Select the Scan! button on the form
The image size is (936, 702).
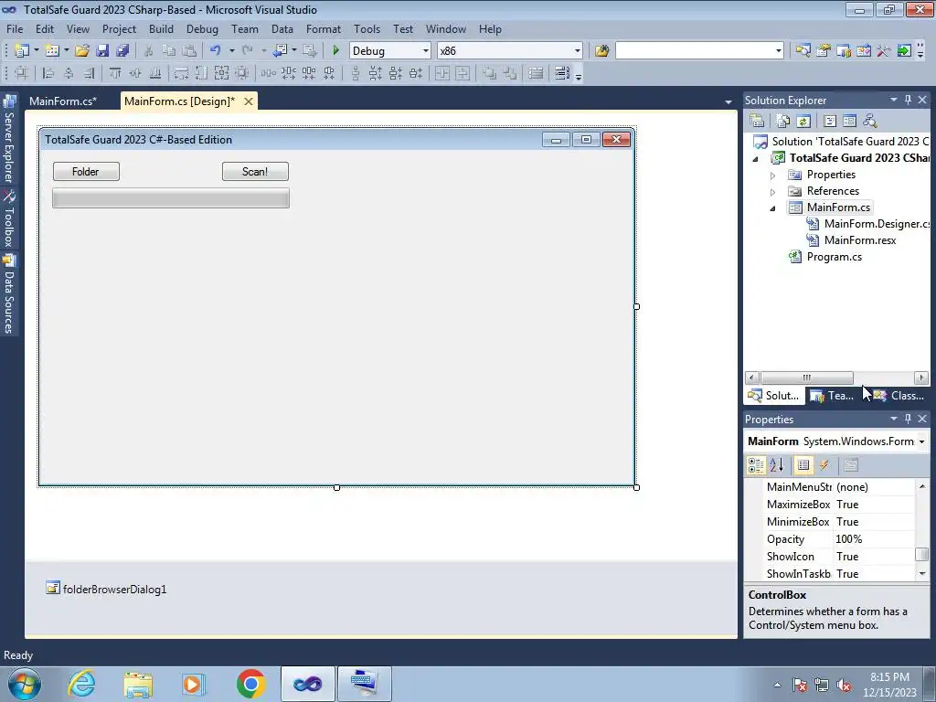click(x=255, y=171)
